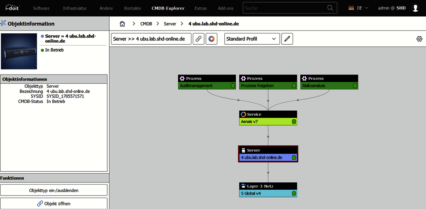Click the search magnifier icon
426x209 pixels.
[330, 8]
